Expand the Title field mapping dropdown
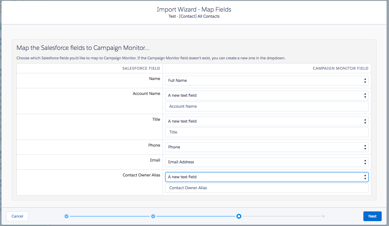Image resolution: width=389 pixels, height=226 pixels. pyautogui.click(x=267, y=121)
